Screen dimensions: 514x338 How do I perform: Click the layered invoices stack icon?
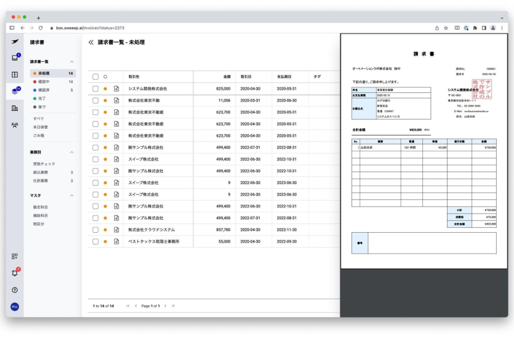(x=15, y=91)
